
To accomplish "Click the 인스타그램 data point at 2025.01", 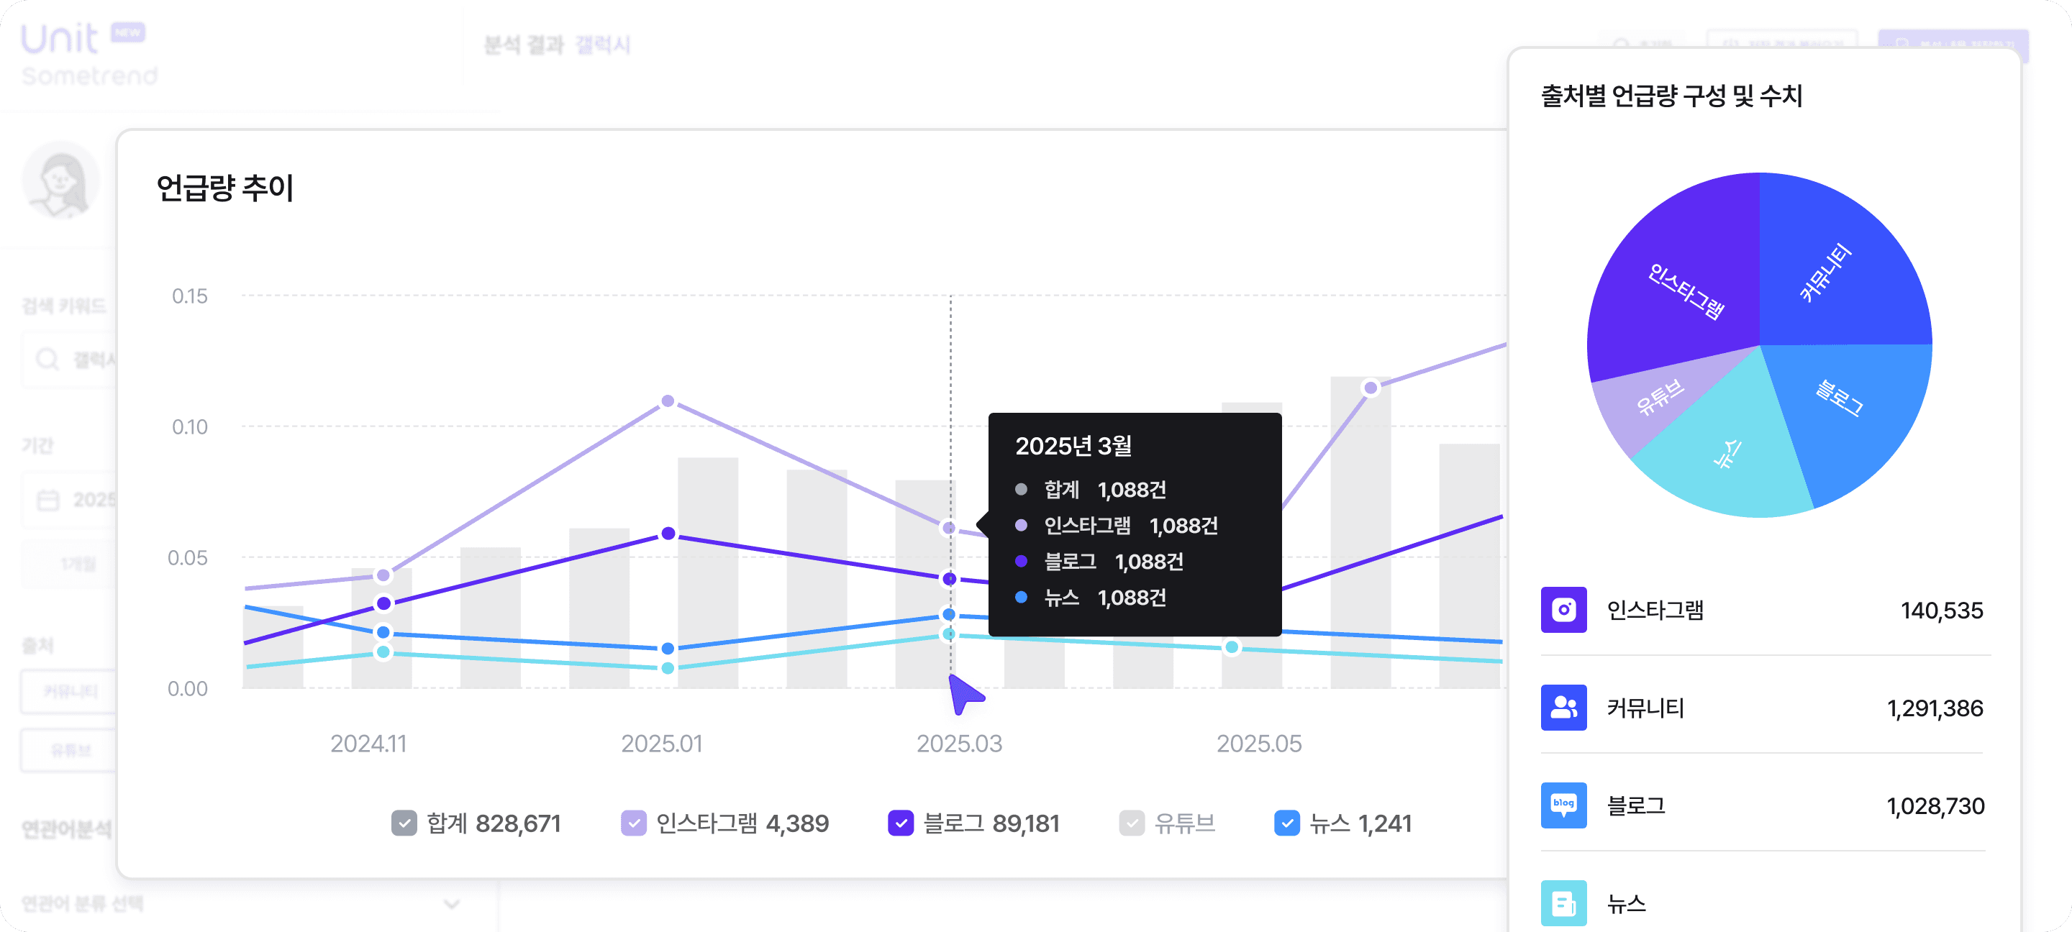I will coord(668,401).
